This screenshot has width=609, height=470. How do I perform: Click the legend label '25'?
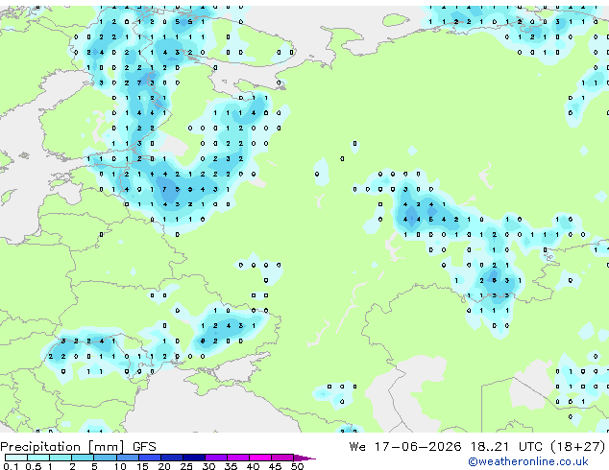pyautogui.click(x=186, y=466)
